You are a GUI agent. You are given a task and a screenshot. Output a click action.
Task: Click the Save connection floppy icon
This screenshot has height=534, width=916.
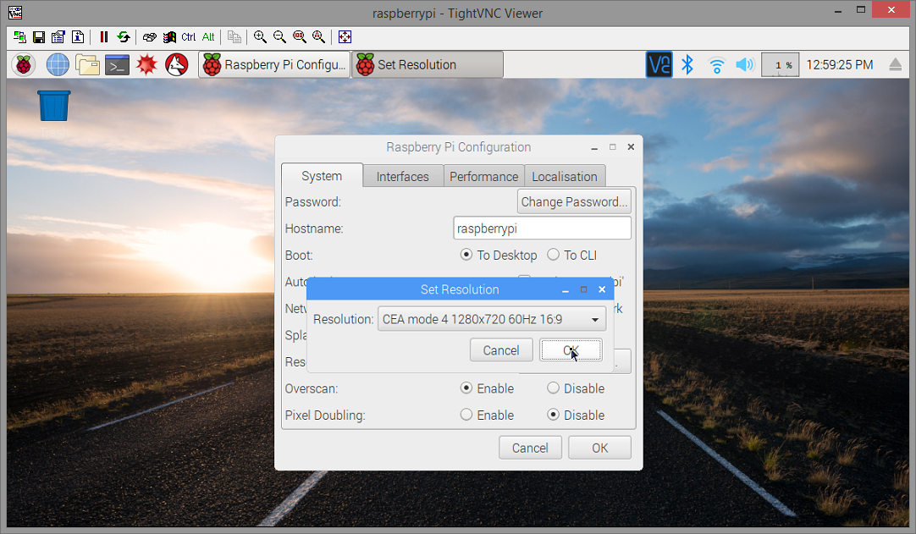[x=39, y=36]
